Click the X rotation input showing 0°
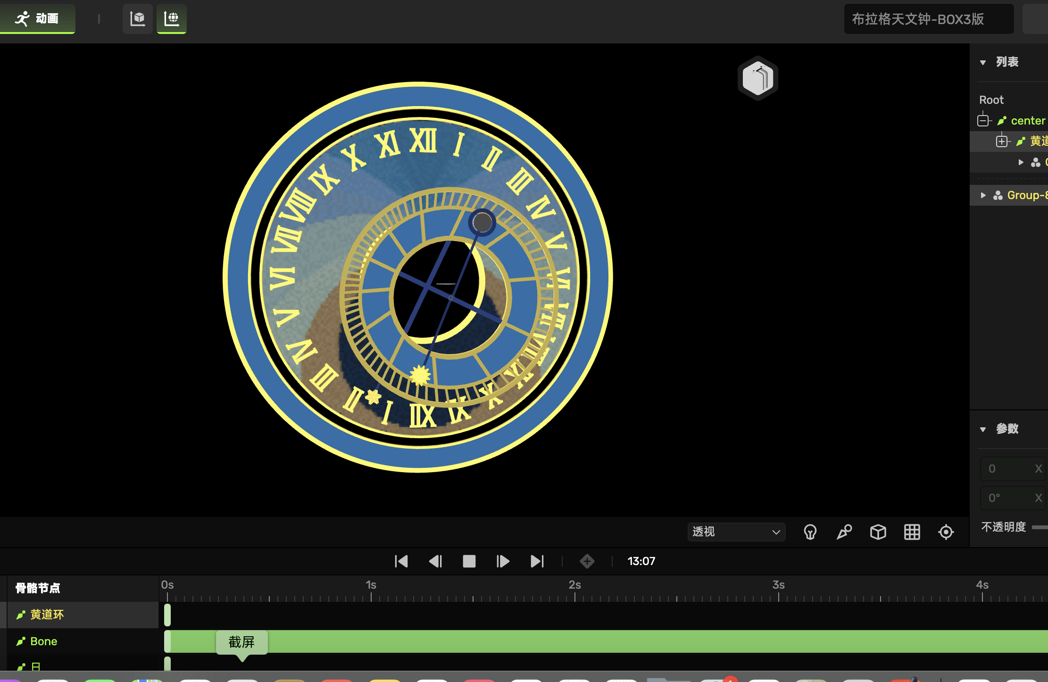Screen dimensions: 1048x682 [x=1014, y=498]
